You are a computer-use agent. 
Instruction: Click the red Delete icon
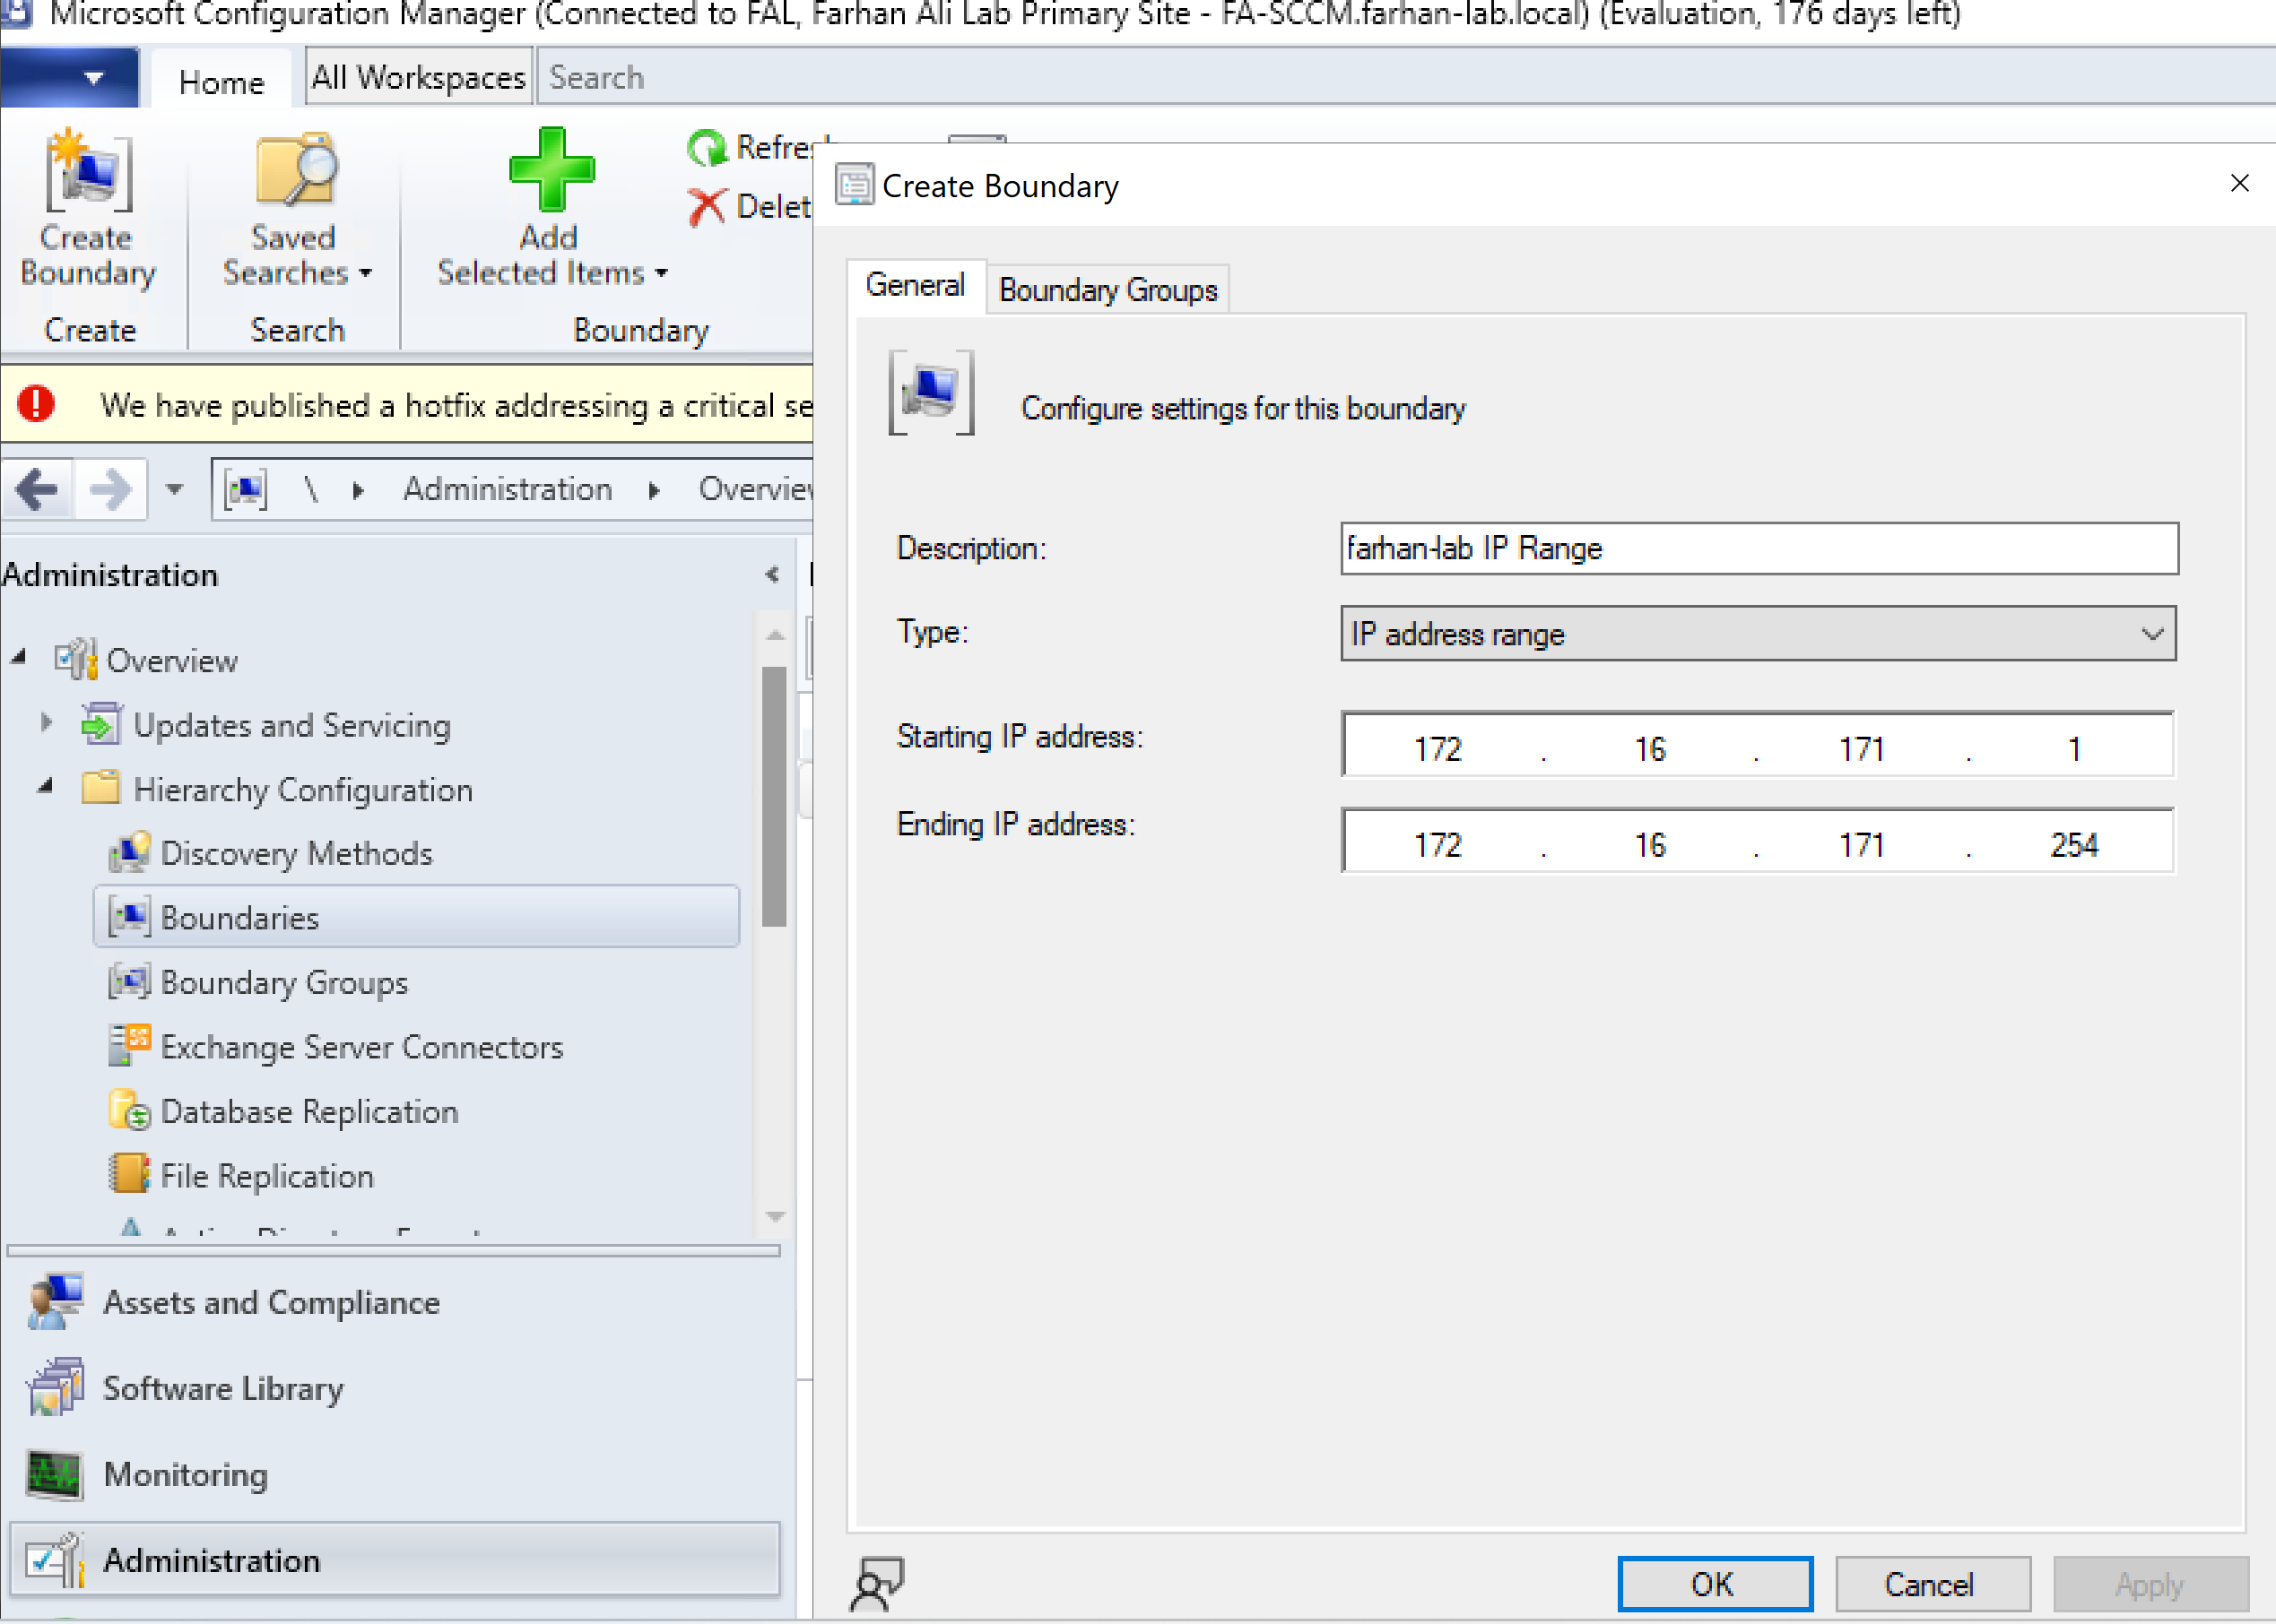708,207
